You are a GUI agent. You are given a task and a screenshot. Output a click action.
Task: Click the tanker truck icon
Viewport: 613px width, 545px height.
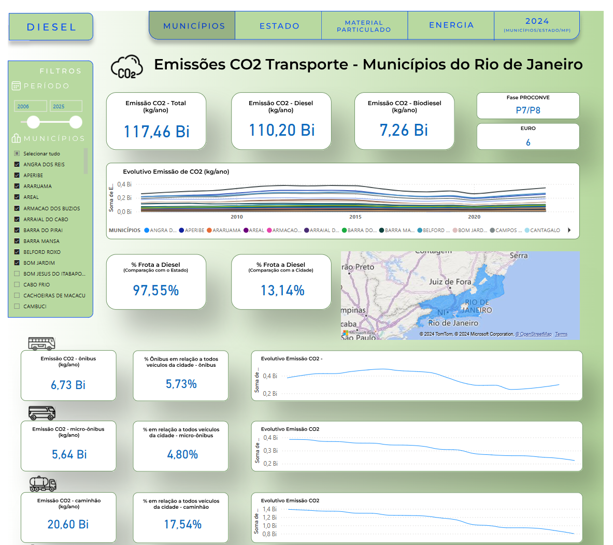click(x=42, y=483)
